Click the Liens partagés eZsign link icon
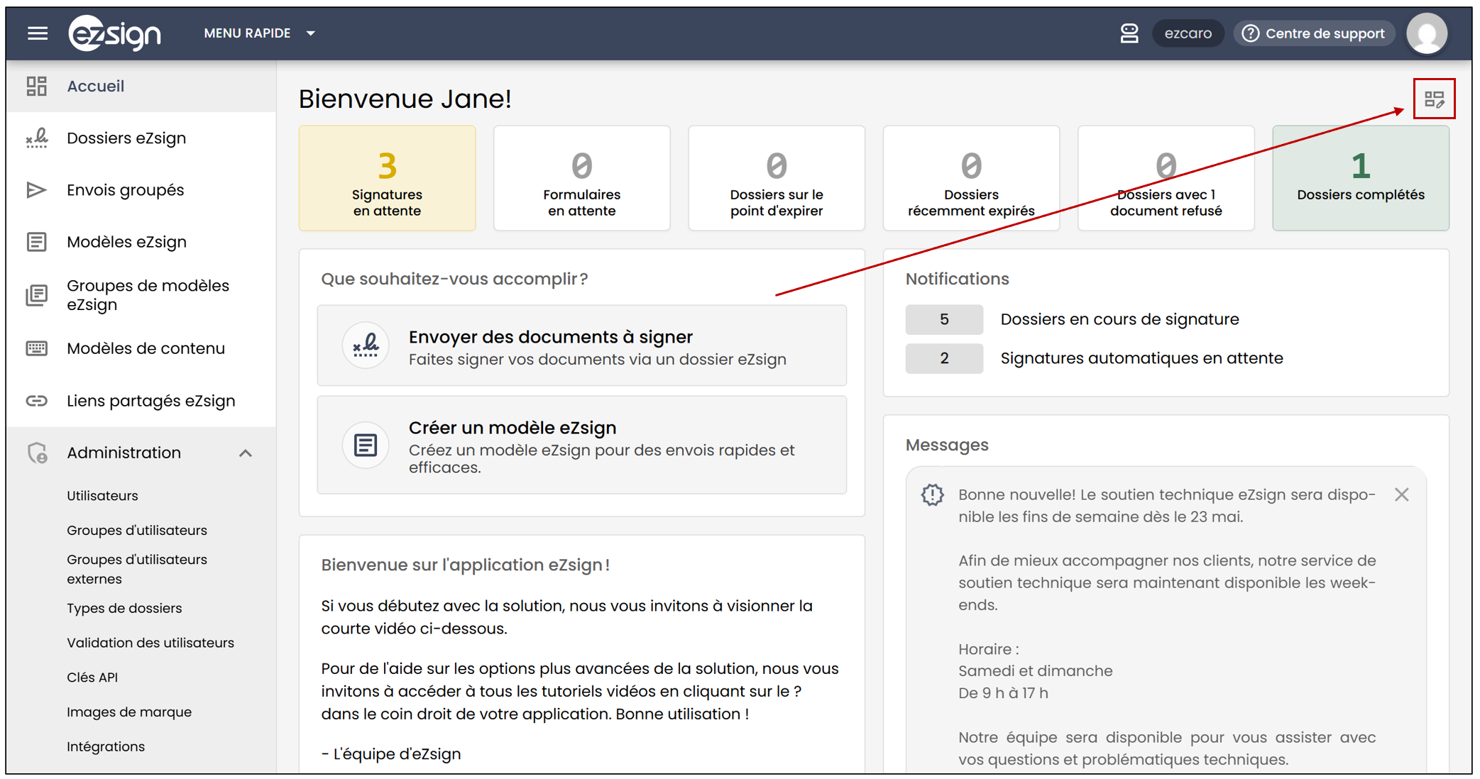The height and width of the screenshot is (779, 1480). [x=37, y=401]
